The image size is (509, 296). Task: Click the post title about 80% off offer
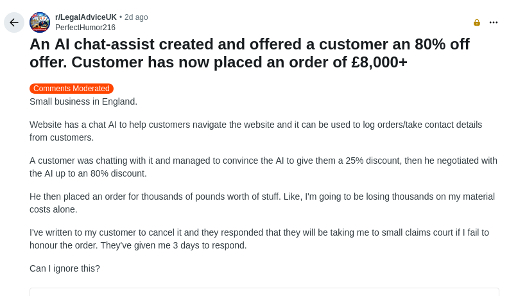pyautogui.click(x=249, y=53)
